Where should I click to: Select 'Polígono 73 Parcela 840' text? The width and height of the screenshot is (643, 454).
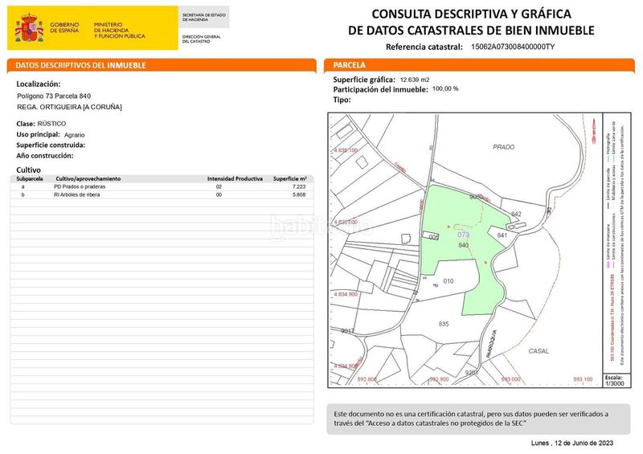pos(54,96)
